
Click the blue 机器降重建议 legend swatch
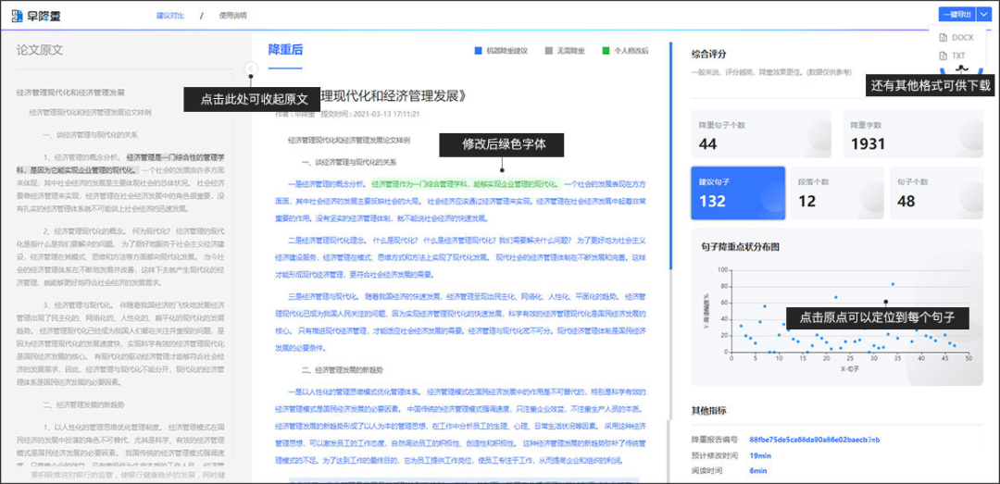click(479, 51)
